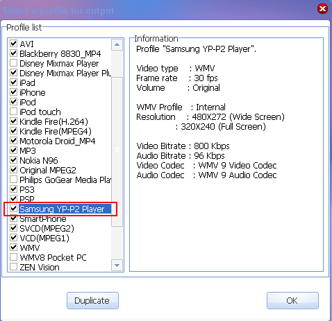
Task: Select the PS3 profile name
Action: (x=27, y=189)
